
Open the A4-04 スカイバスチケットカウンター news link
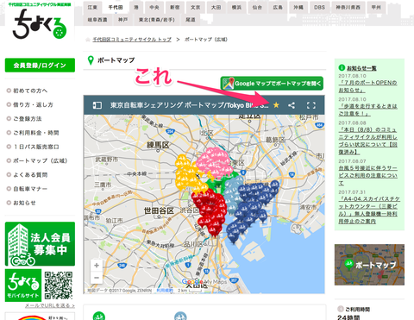(369, 210)
